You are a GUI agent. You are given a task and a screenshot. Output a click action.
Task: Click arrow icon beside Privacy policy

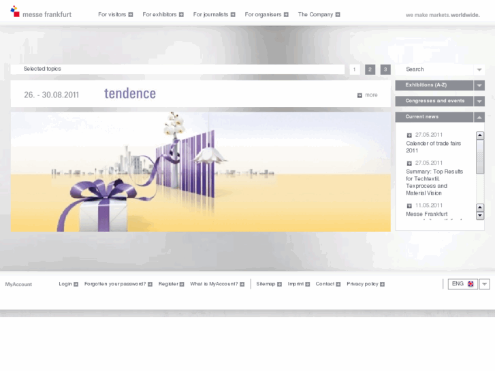pos(382,284)
